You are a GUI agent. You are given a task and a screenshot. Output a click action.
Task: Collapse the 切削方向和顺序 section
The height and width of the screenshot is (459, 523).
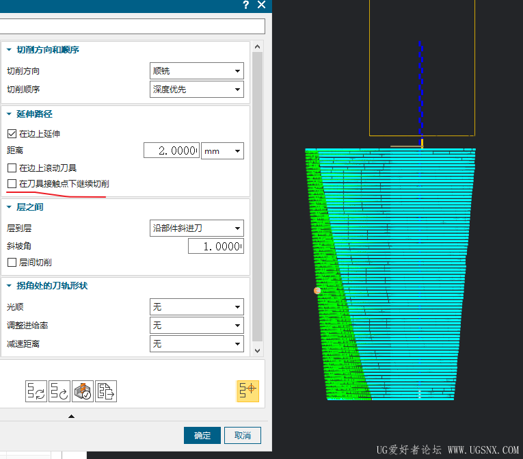pyautogui.click(x=9, y=50)
